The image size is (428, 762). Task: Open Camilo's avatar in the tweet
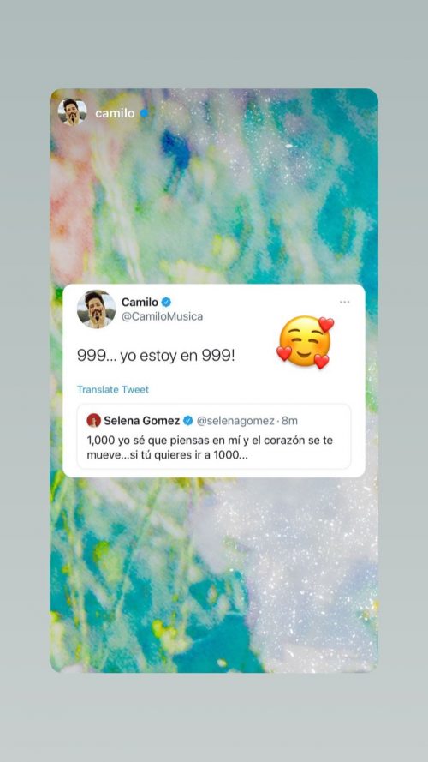[x=96, y=309]
